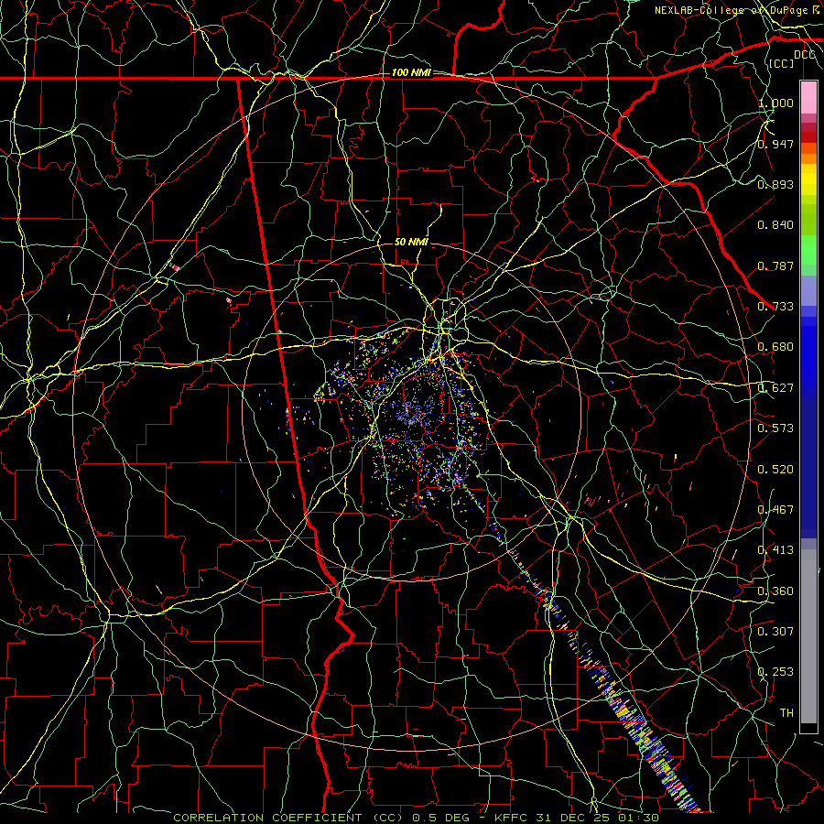Click the DCC label above the color scale
The width and height of the screenshot is (824, 824).
tap(804, 55)
